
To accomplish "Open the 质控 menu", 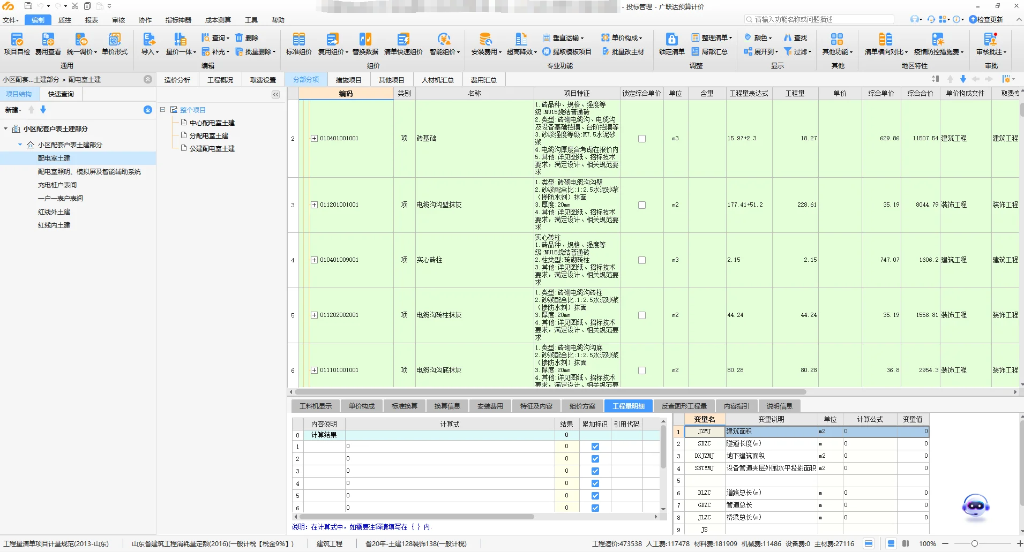I will (x=65, y=20).
